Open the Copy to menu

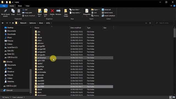[x=45, y=13]
